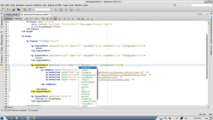Click the Find Selection magnifier icon
This screenshot has height=120, width=213.
pos(43,19)
